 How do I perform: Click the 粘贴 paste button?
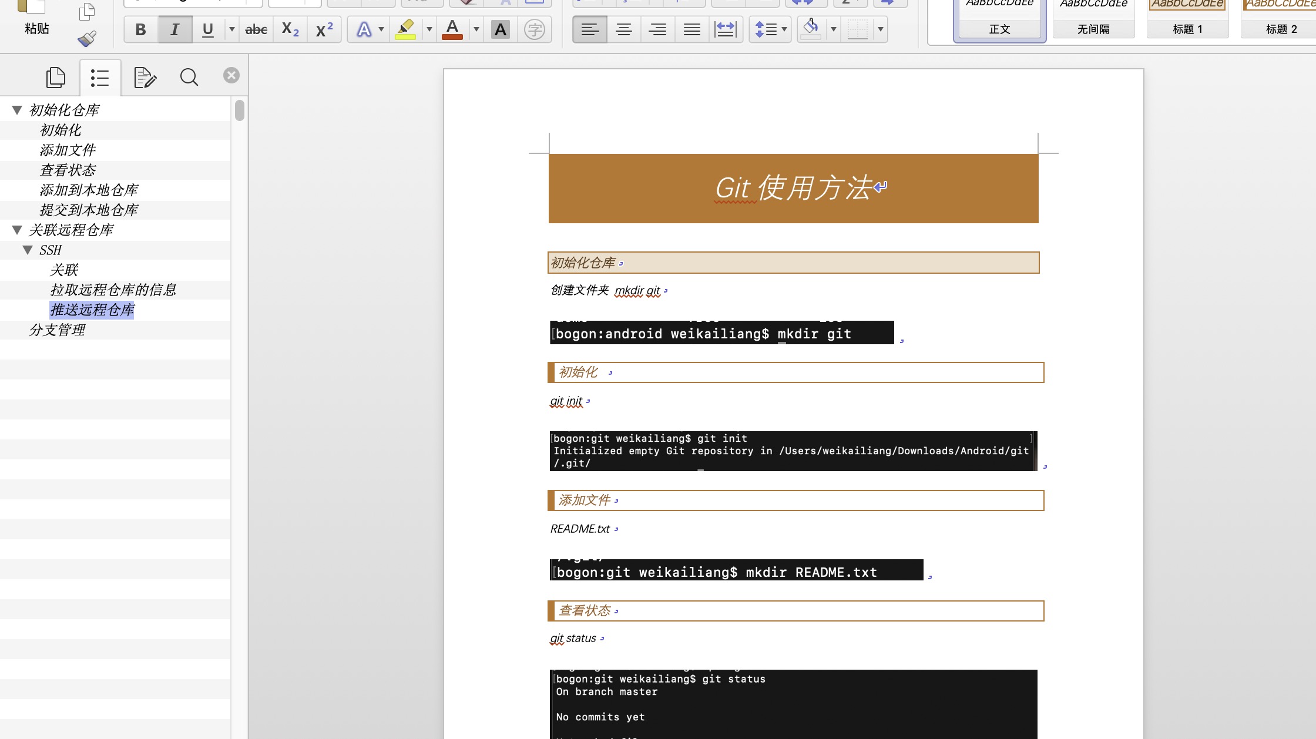36,18
